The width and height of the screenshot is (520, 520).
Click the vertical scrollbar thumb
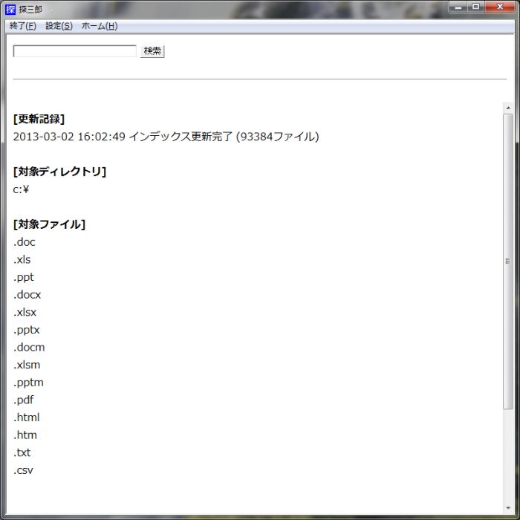coord(508,260)
